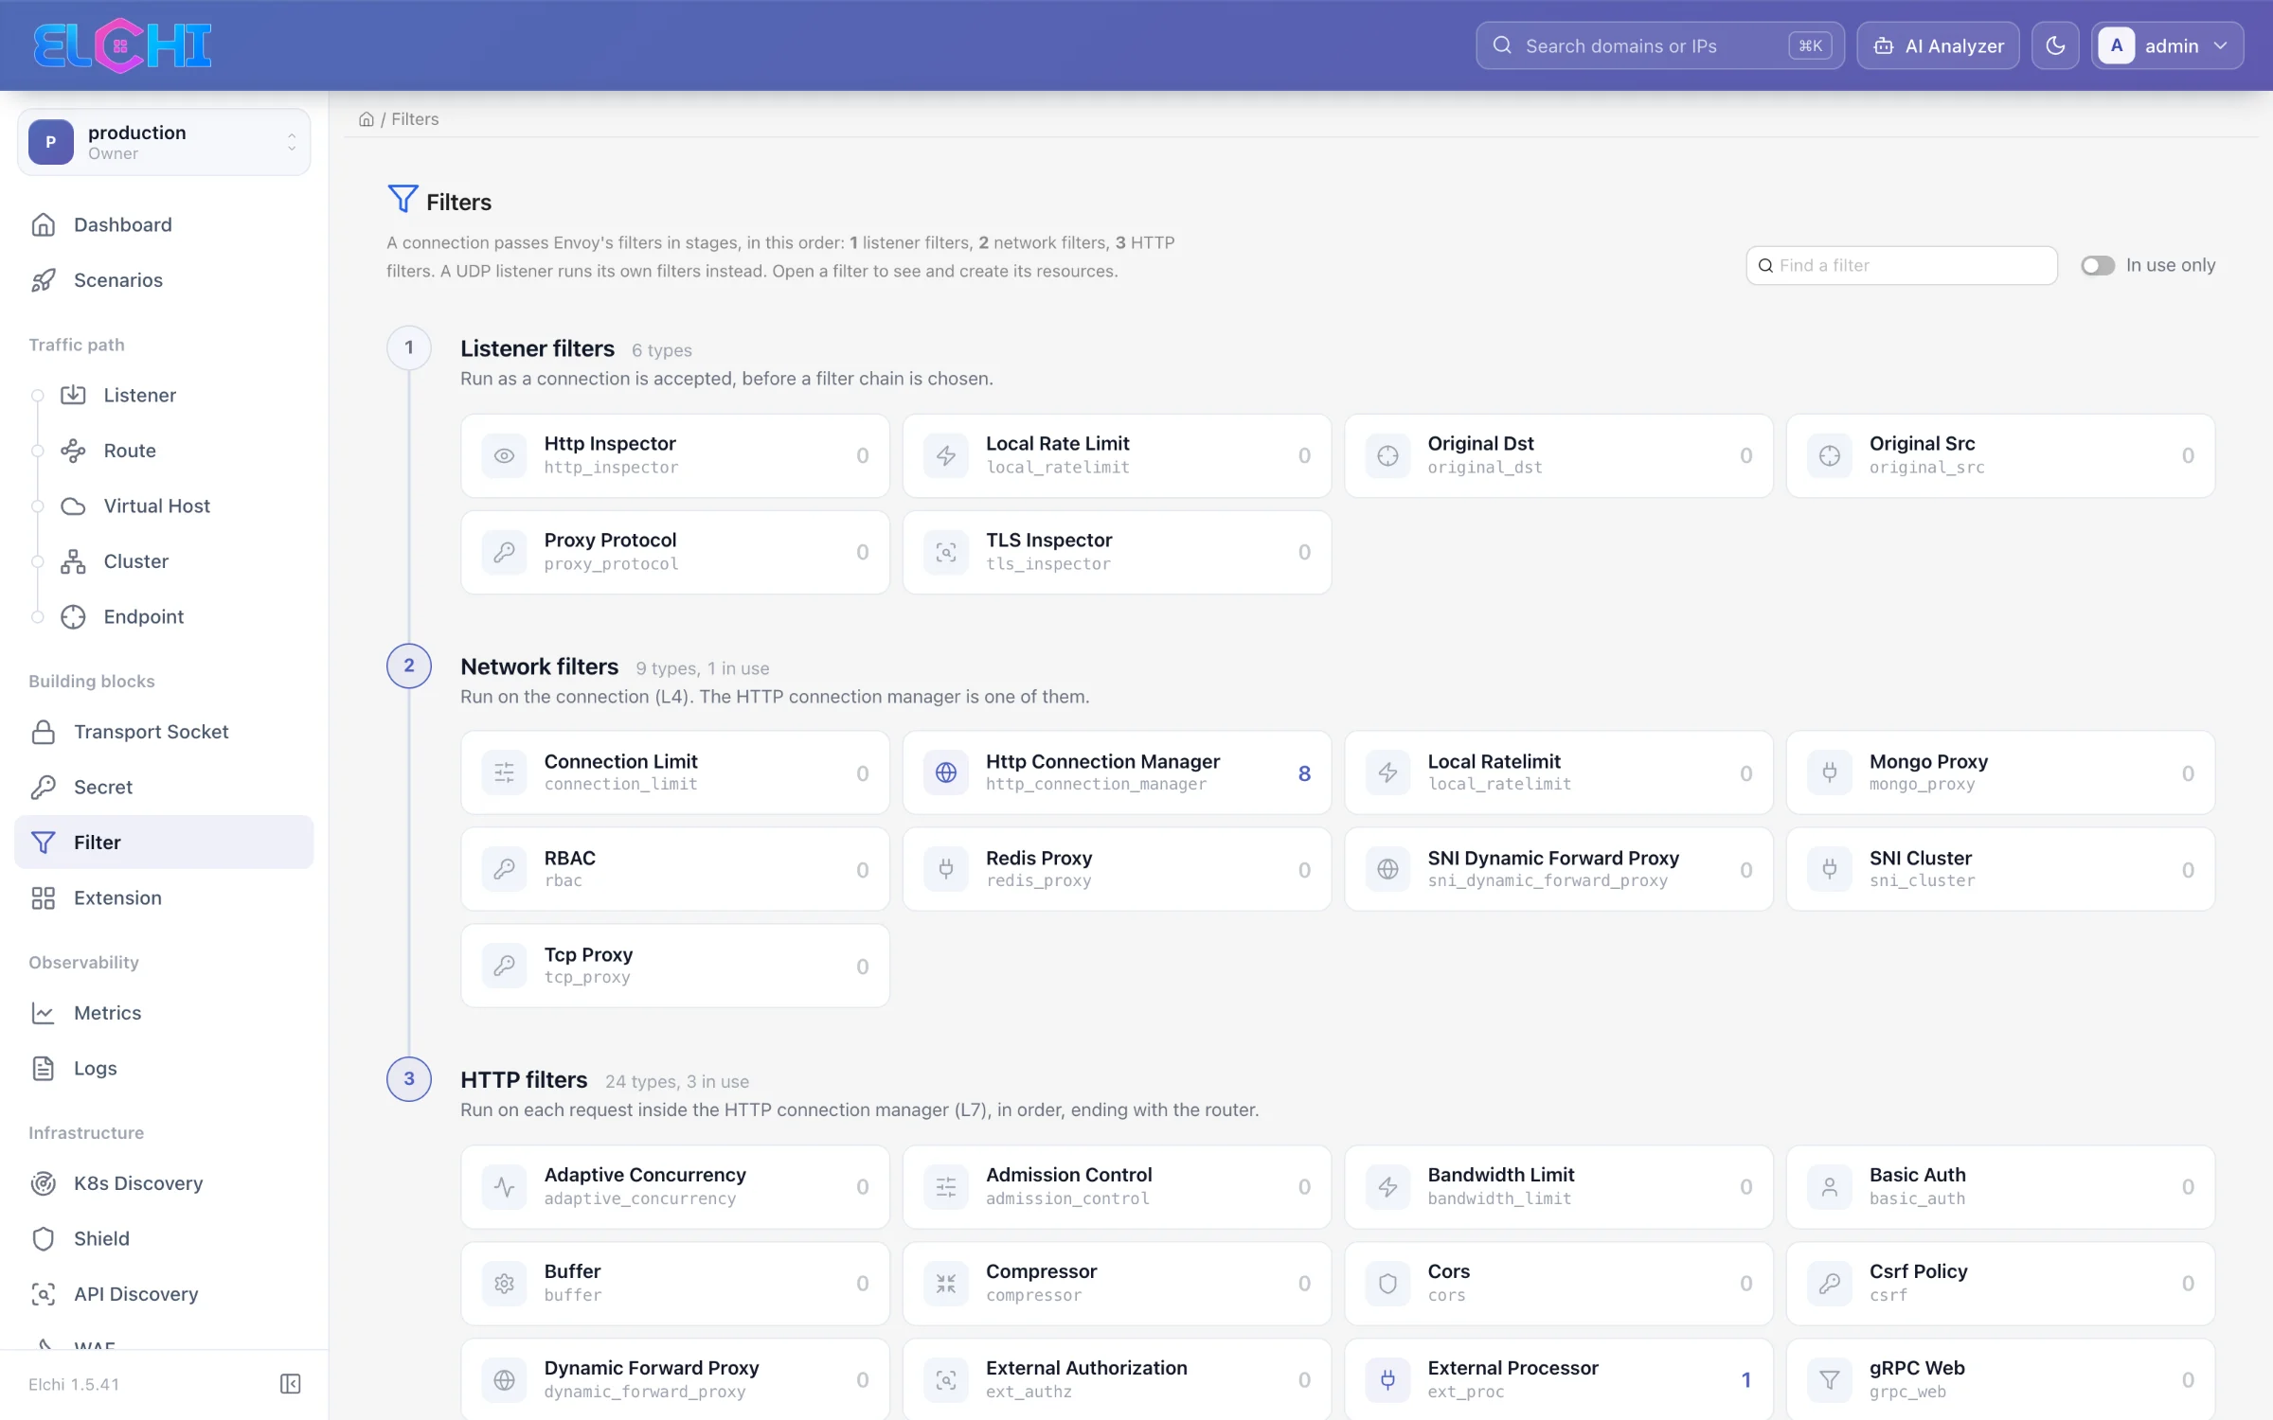2273x1420 pixels.
Task: Click the Find a filter field
Action: 1902,265
